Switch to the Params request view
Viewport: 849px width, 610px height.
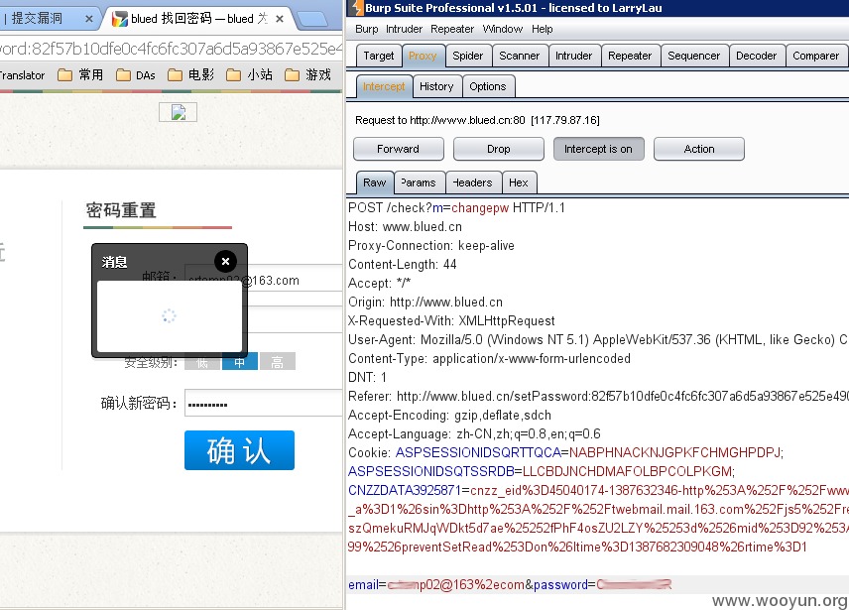[x=420, y=183]
